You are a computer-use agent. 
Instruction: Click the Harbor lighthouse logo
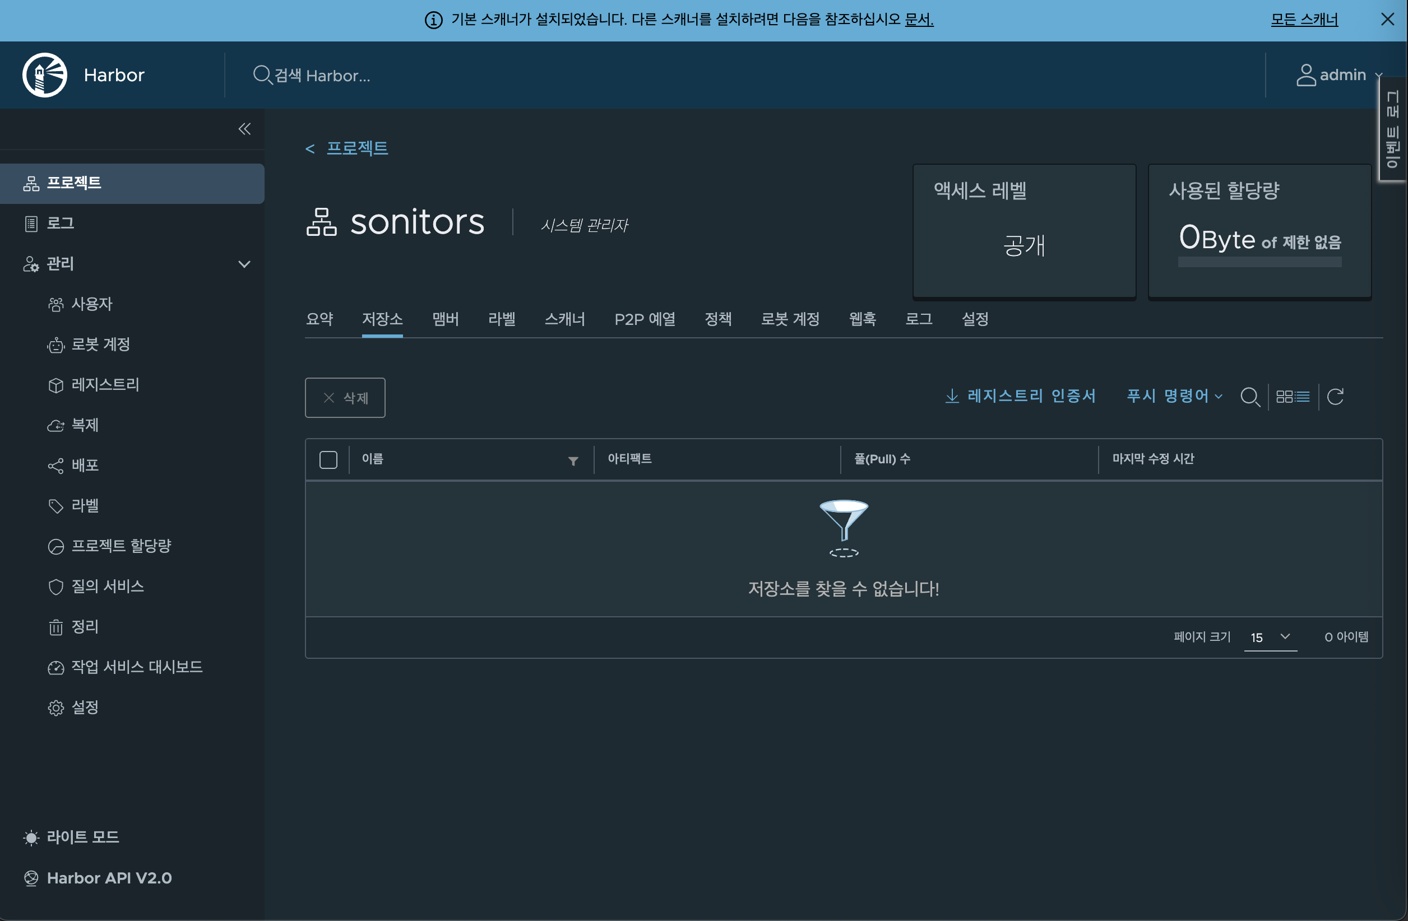[x=45, y=75]
